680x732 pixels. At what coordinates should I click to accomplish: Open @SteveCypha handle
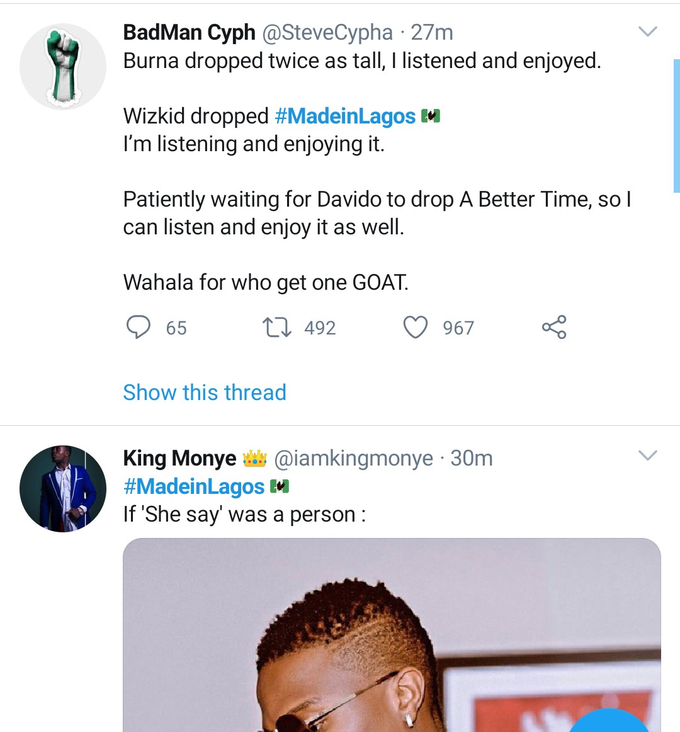pos(327,32)
